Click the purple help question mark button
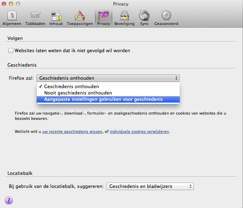 pos(9,200)
